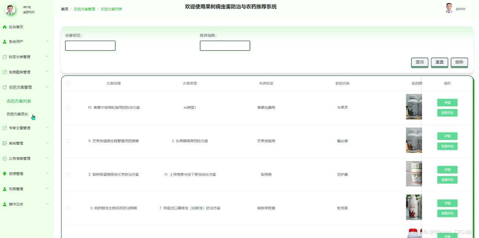Viewport: 479px width, 238px height.
Task: Open the admin avatar in top-right header
Action: 449,8
